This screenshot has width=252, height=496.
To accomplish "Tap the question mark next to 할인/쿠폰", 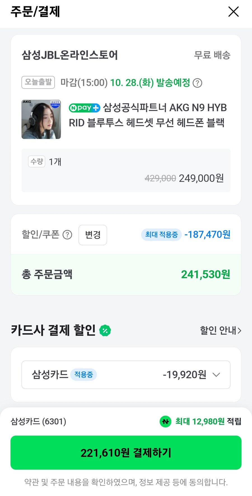I will [67, 235].
